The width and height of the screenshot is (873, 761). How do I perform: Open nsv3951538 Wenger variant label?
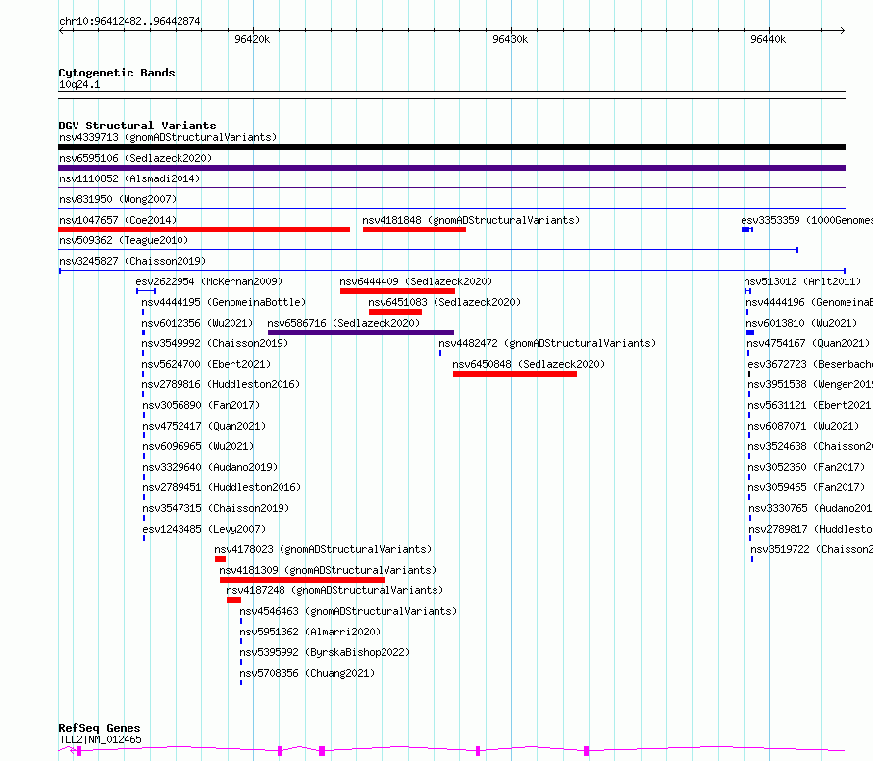[x=810, y=384]
